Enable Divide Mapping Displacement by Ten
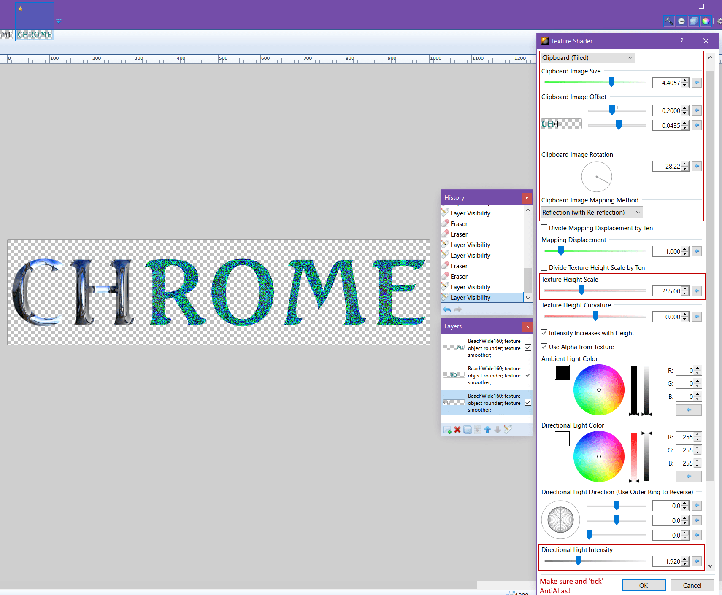 [x=544, y=228]
